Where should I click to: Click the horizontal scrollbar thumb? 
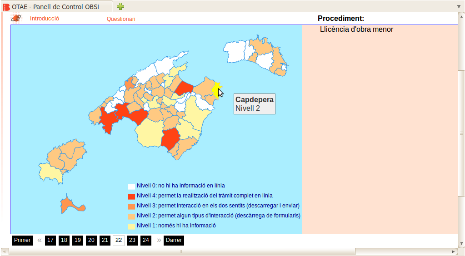(181, 251)
